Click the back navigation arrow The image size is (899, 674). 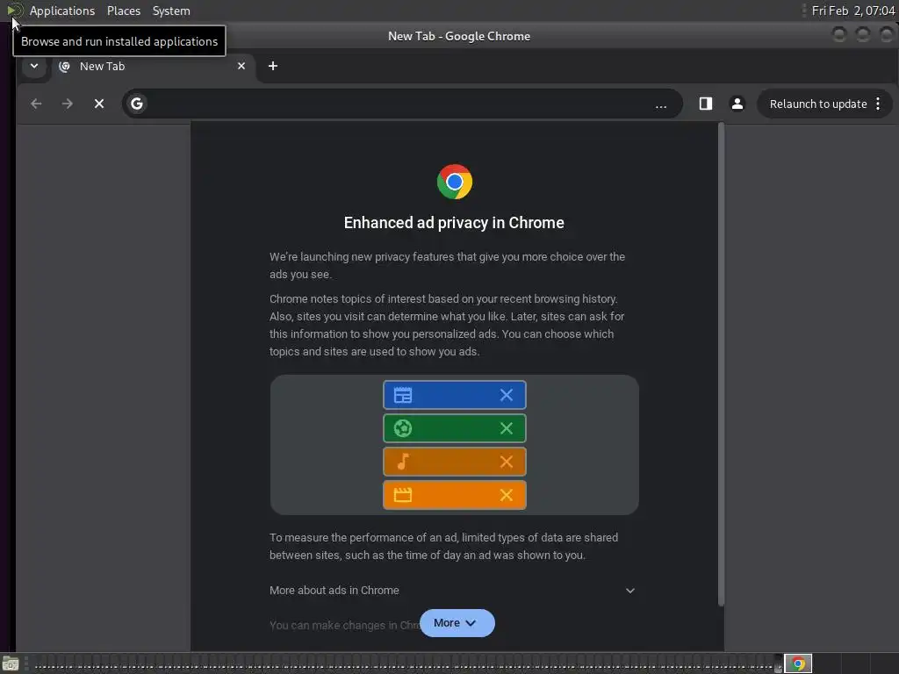[x=36, y=104]
